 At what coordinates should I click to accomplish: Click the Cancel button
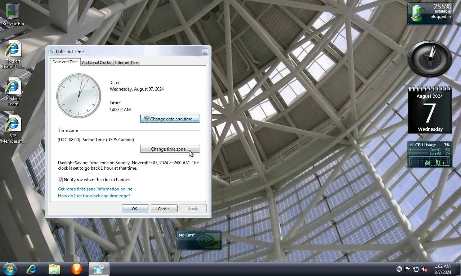(164, 209)
